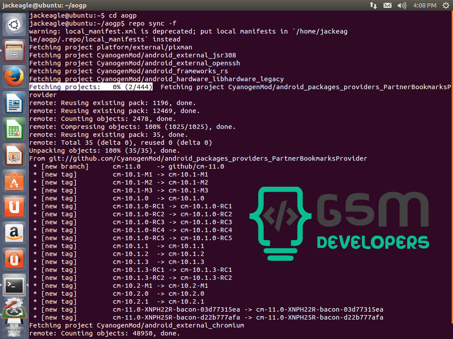Click the 'repo sync -f' command line

(x=103, y=23)
